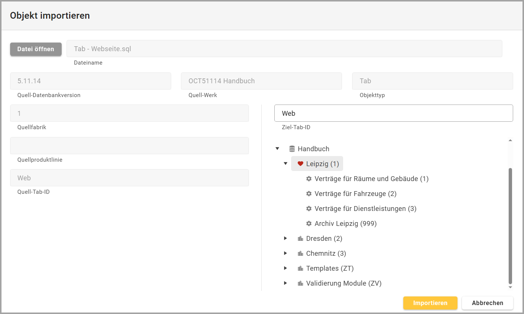Click the factory icon next to Dresden
The width and height of the screenshot is (524, 314).
[300, 239]
